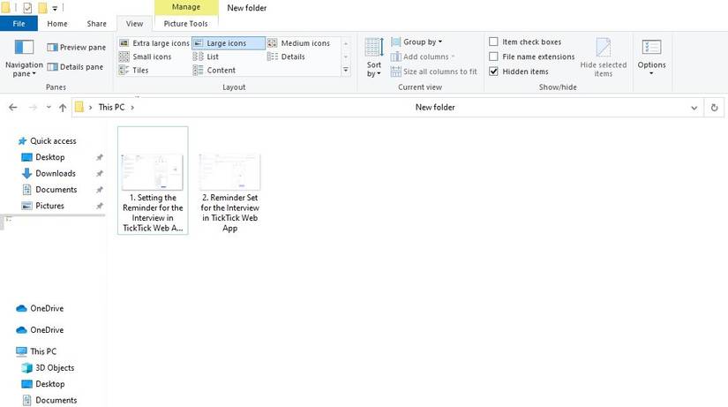
Task: Toggle the Preview pane
Action: [76, 47]
